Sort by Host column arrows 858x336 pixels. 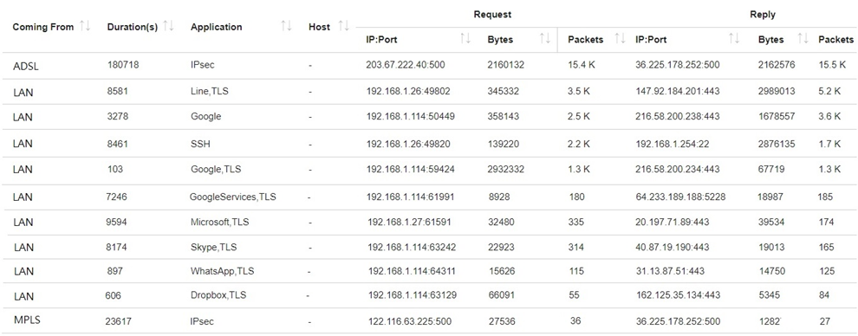pyautogui.click(x=344, y=26)
